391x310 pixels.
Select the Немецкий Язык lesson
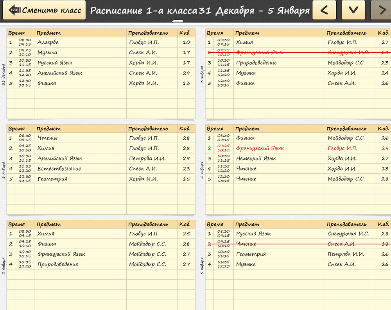298,159
